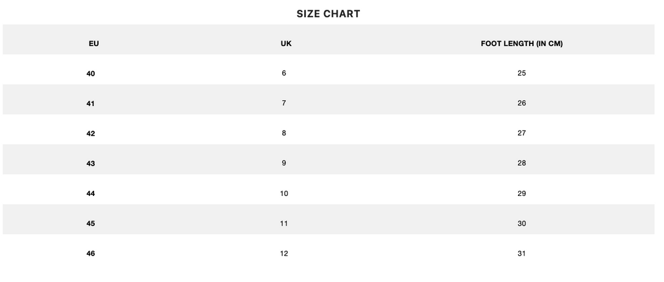Select the UK column header
664x282 pixels.
[x=286, y=43]
